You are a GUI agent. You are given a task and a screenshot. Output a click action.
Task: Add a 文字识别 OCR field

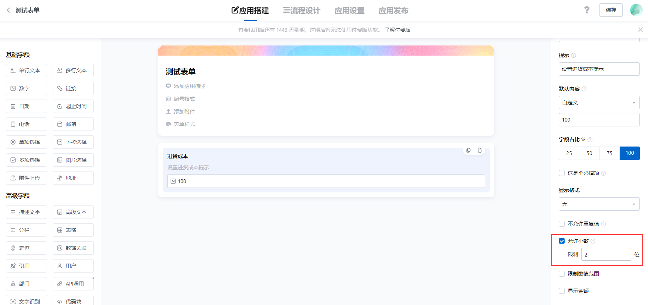(27, 301)
